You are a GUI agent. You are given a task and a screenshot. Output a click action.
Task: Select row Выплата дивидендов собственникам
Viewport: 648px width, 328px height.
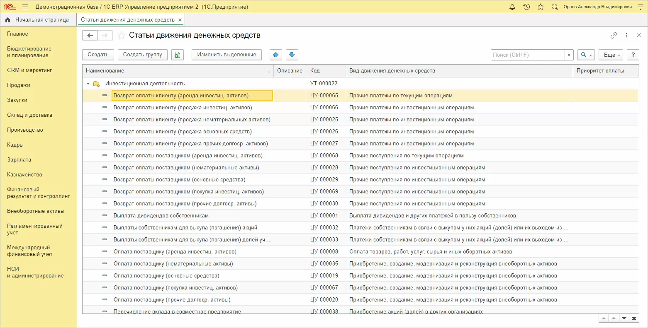click(x=161, y=216)
